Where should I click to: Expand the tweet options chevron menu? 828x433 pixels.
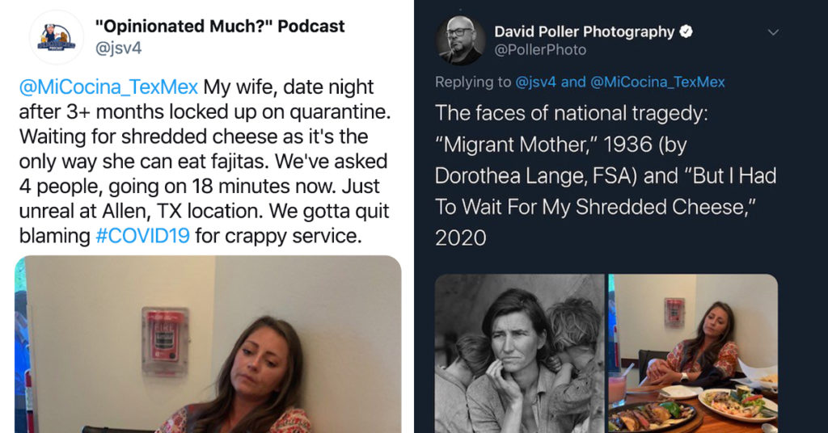coord(773,32)
